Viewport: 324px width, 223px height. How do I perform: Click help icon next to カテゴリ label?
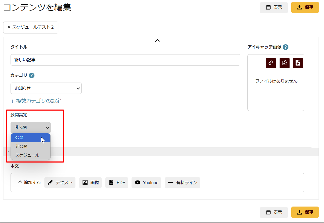[x=32, y=75]
